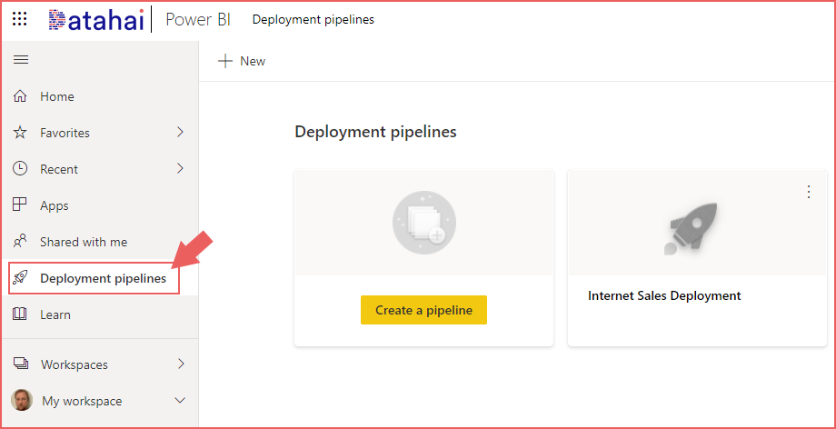Open Favorites in the navigation
836x429 pixels.
pos(65,133)
